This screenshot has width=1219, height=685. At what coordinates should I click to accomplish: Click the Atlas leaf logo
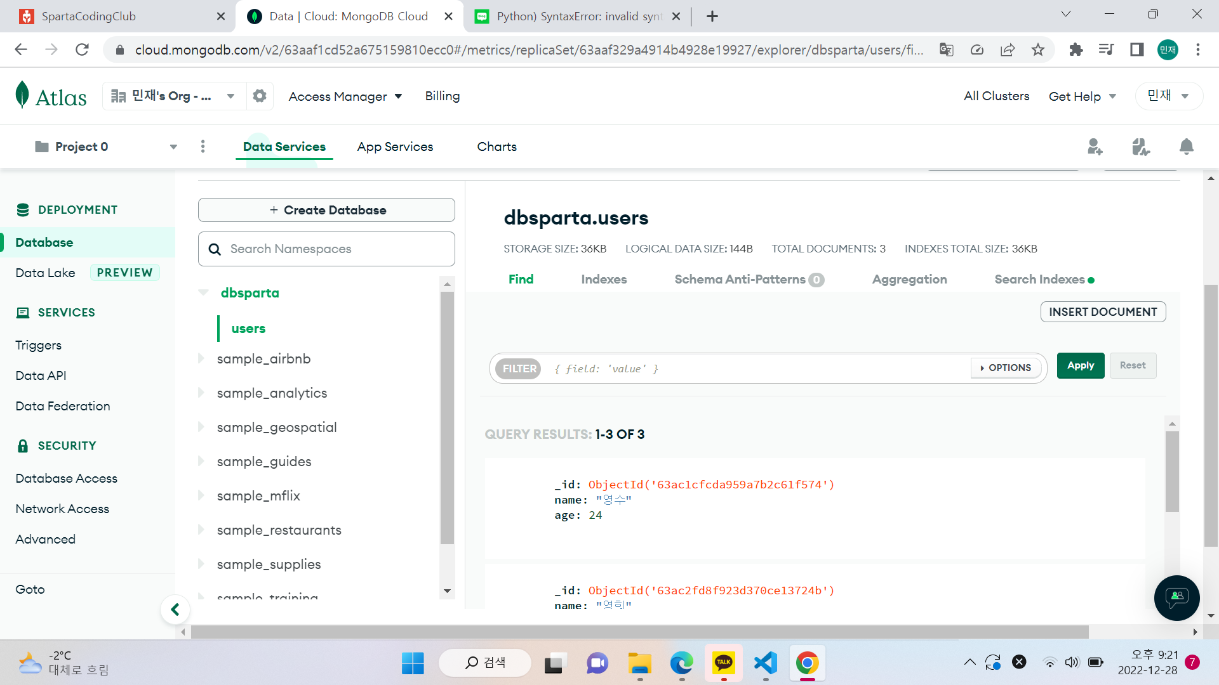(x=22, y=95)
